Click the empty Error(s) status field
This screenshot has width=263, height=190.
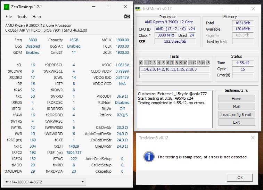[x=243, y=75]
